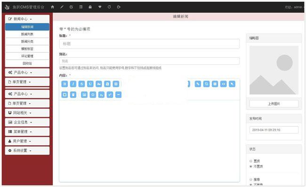Viewport: 306px width, 187px height.
Task: Expand the 企业信息 sidebar section
Action: (x=27, y=122)
